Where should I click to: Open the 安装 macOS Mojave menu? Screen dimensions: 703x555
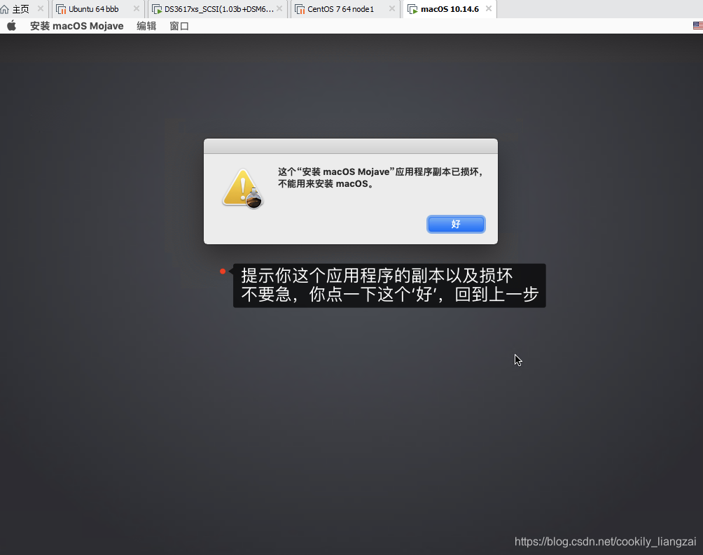[76, 26]
